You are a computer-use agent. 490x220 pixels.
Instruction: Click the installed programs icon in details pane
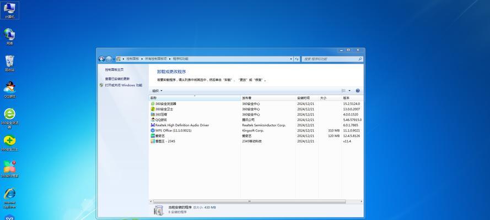pos(158,210)
